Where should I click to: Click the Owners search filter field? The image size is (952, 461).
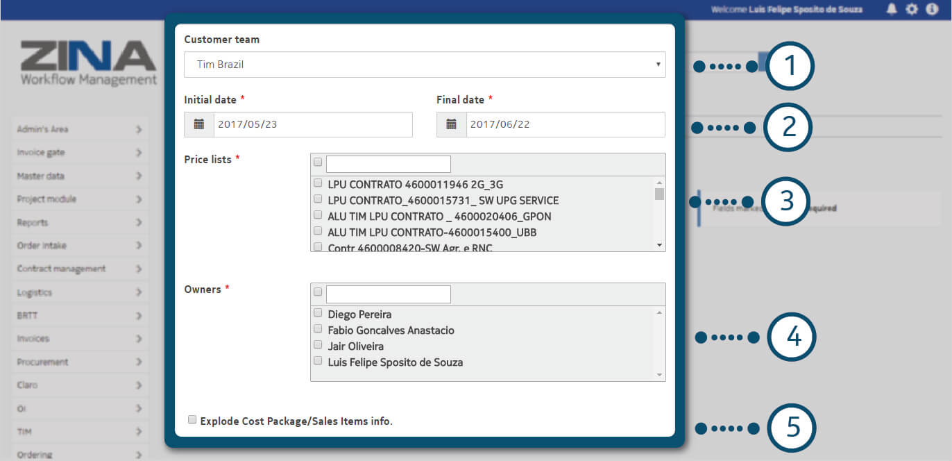click(388, 294)
